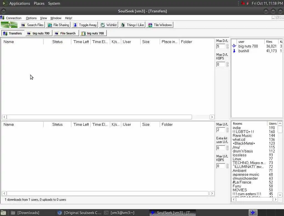Open File Sharing toolbar button
The height and width of the screenshot is (216, 284).
click(x=59, y=25)
